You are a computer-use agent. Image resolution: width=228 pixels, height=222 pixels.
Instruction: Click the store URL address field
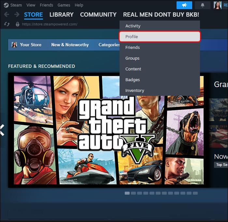click(x=50, y=24)
